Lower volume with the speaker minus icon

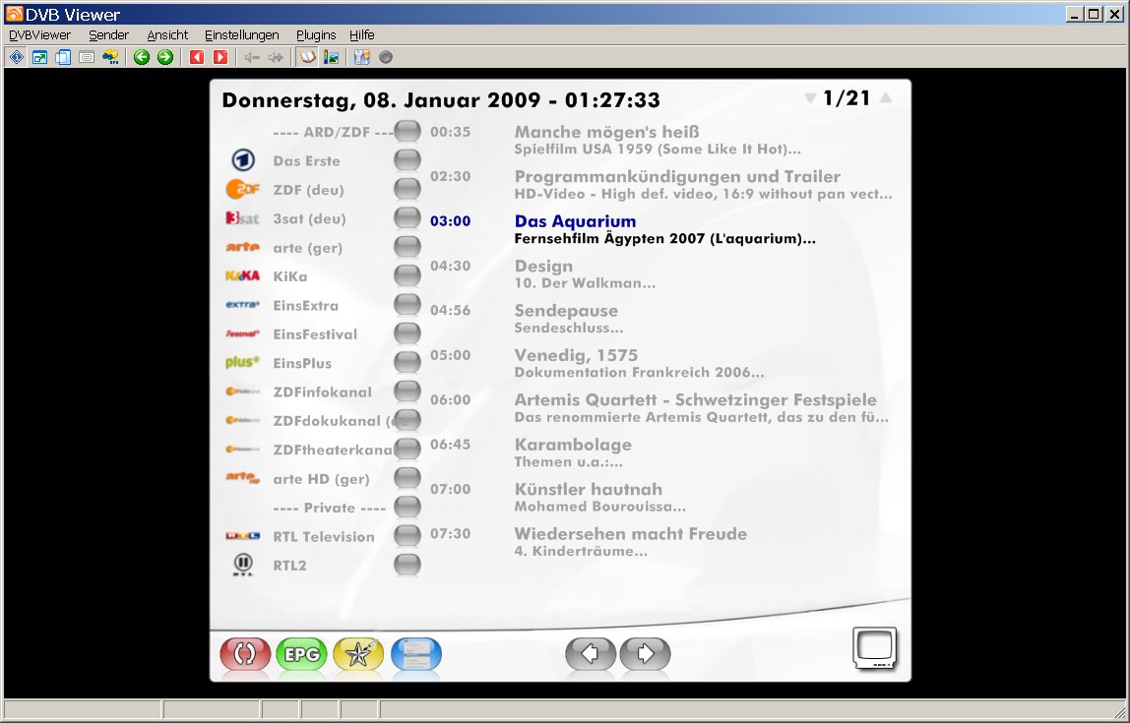click(252, 57)
